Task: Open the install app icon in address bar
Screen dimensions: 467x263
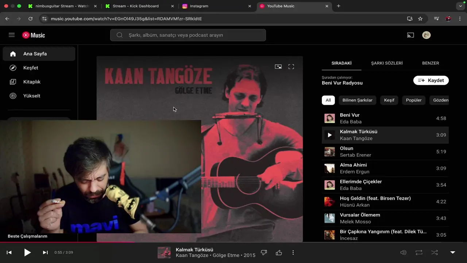Action: pos(410,19)
